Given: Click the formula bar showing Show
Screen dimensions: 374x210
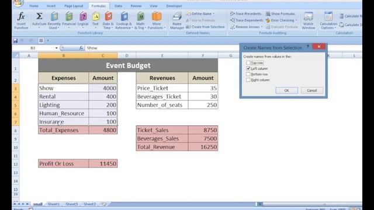Looking at the screenshot, I should click(x=162, y=48).
